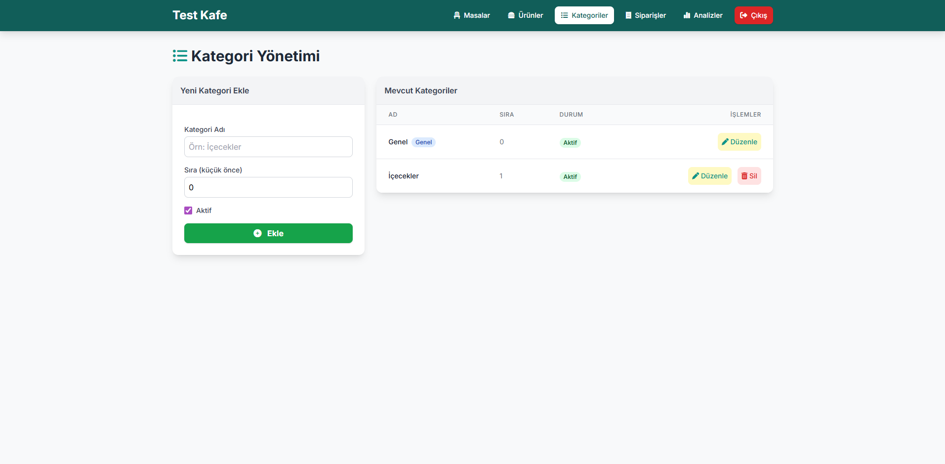Go to the Ürünler page
945x464 pixels.
tap(525, 15)
